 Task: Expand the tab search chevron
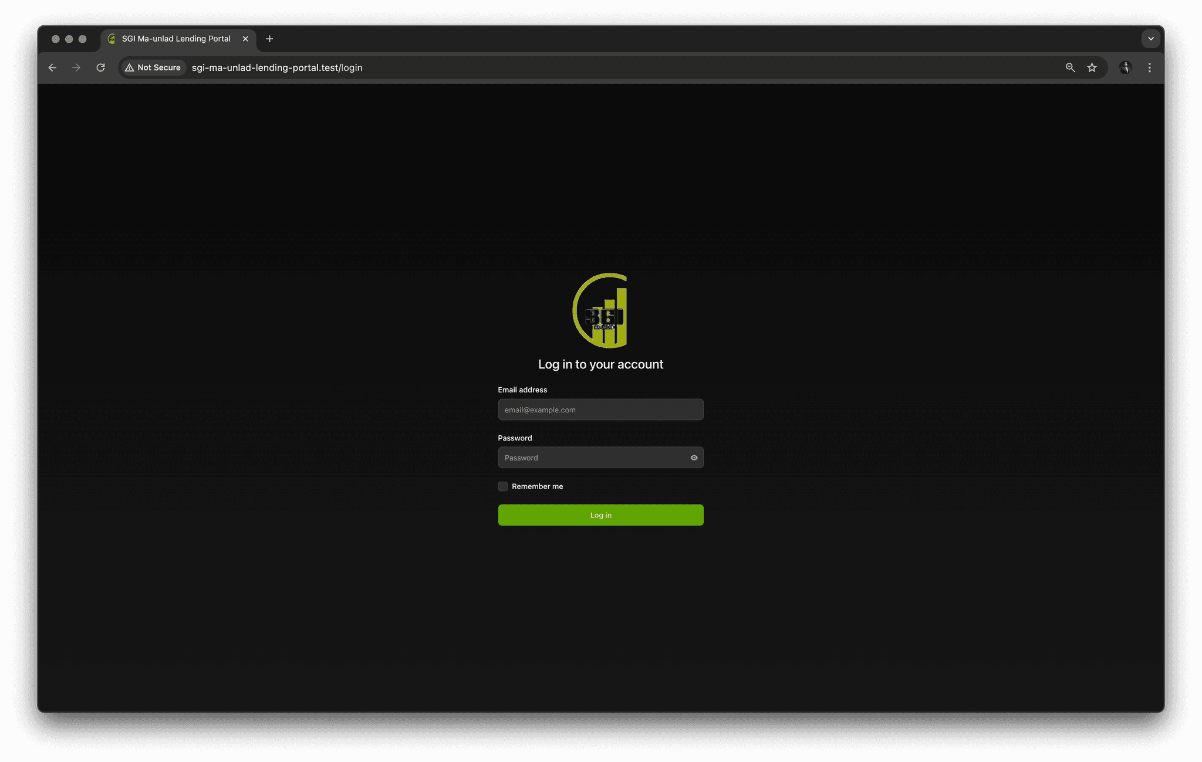(x=1150, y=39)
